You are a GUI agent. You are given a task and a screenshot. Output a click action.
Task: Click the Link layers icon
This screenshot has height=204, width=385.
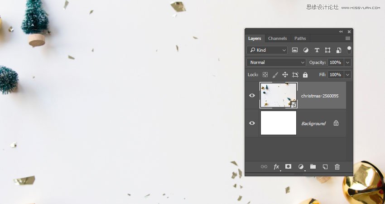[x=264, y=167]
